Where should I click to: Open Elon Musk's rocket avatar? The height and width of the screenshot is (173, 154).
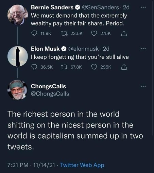point(18,56)
